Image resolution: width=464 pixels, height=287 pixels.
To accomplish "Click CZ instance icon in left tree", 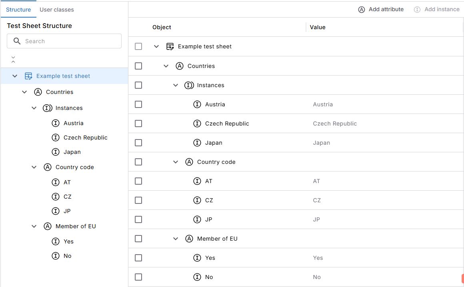I will click(x=56, y=197).
